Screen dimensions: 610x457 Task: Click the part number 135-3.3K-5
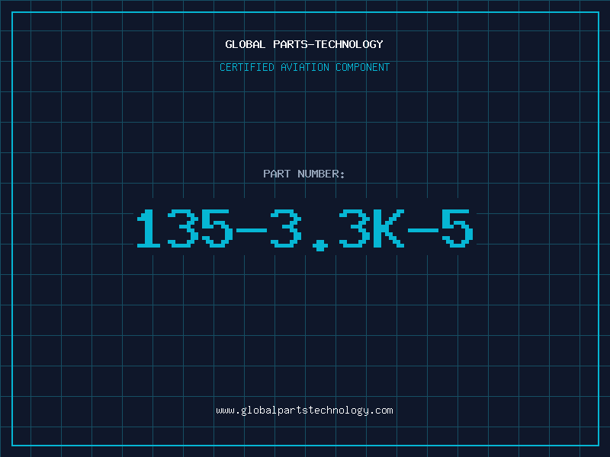pos(304,229)
